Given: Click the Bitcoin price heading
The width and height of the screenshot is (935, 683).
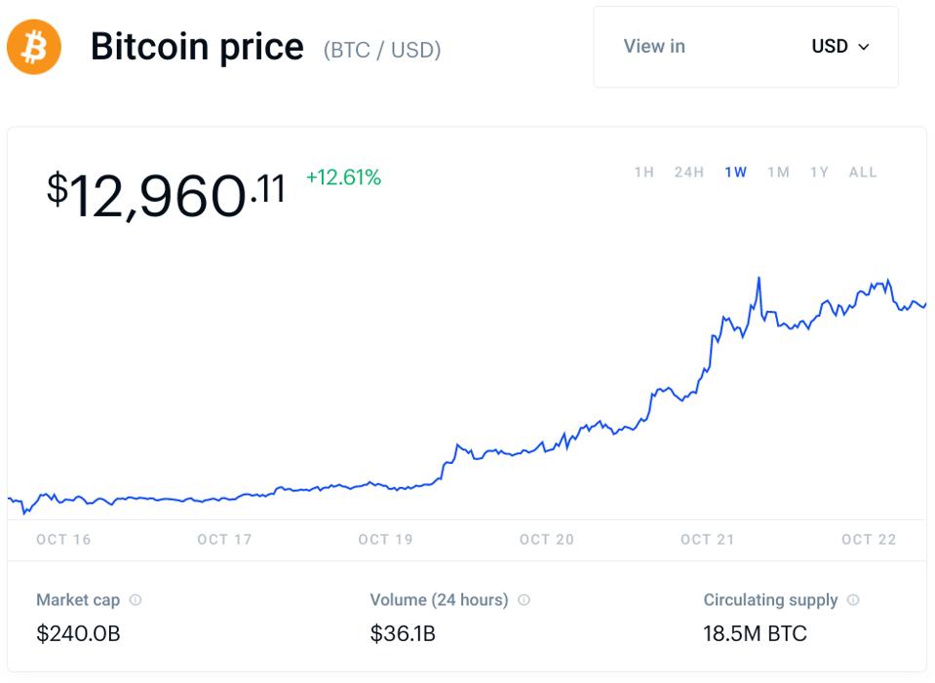Looking at the screenshot, I should click(197, 47).
